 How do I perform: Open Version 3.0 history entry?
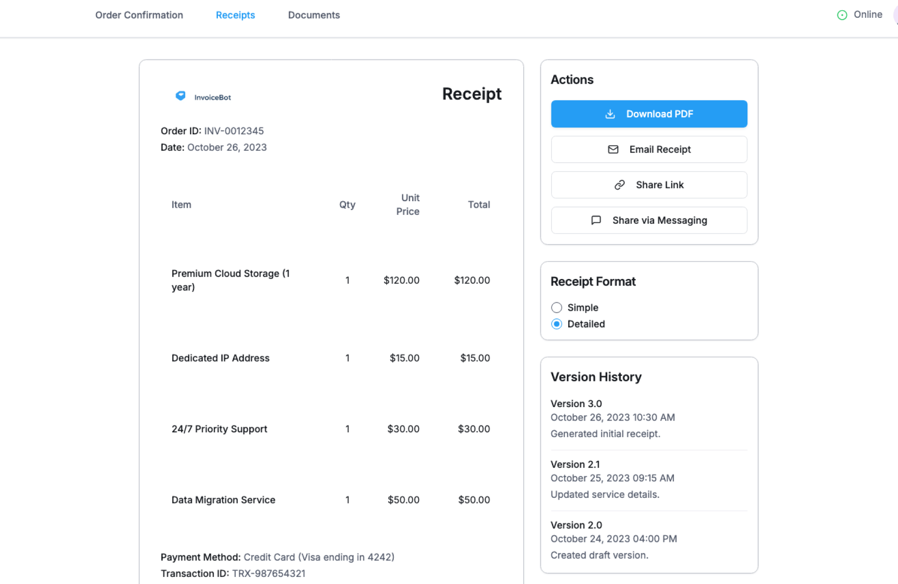coord(576,403)
